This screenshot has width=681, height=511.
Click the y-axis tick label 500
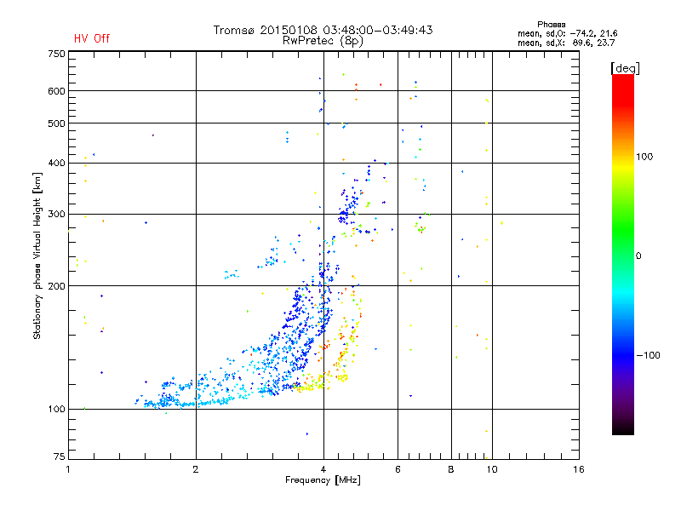pyautogui.click(x=57, y=123)
